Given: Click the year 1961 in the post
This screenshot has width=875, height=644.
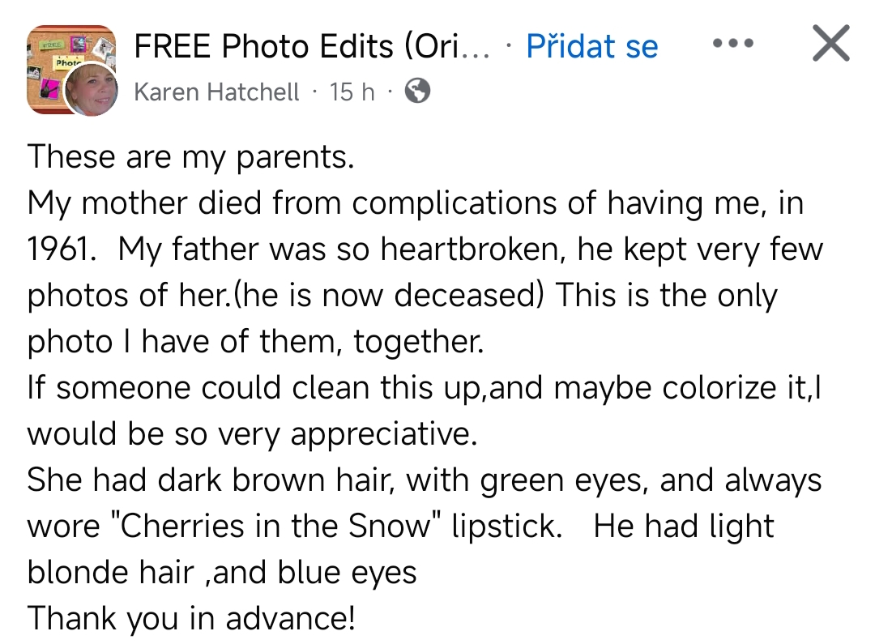Looking at the screenshot, I should pos(57,249).
